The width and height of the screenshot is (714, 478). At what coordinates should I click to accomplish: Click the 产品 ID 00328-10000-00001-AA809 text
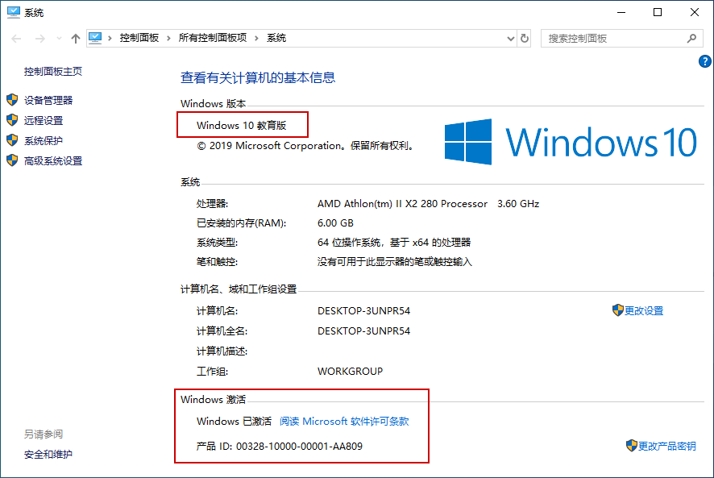[279, 446]
